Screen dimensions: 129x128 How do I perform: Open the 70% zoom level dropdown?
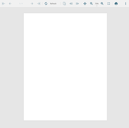point(97,4)
